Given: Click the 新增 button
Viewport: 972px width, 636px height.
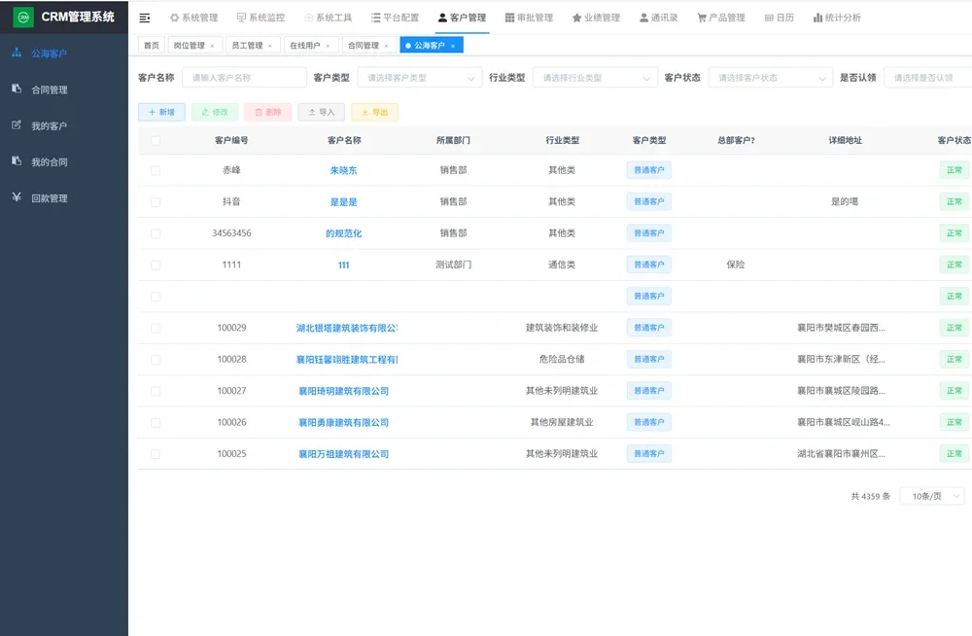Looking at the screenshot, I should pos(161,112).
